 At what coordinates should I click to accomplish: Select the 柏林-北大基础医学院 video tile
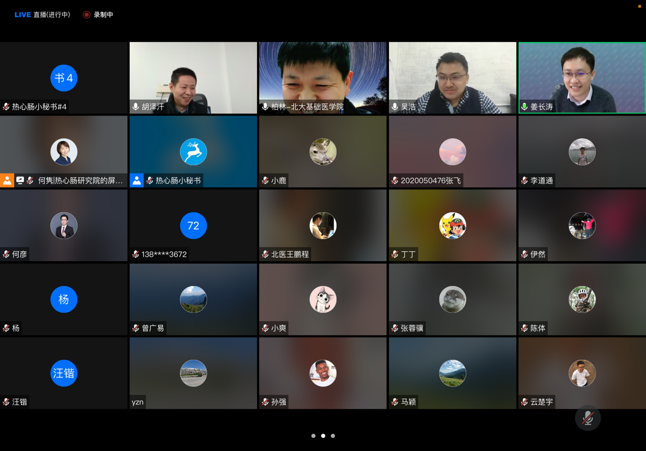click(323, 76)
